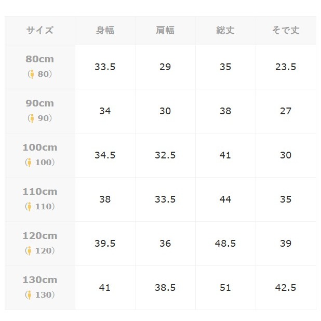Select the 身幅 column header
The image size is (321, 321).
(105, 30)
